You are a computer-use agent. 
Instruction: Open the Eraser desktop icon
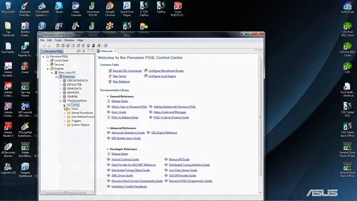pyautogui.click(x=25, y=68)
